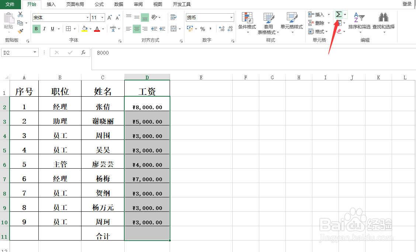The image size is (416, 252).
Task: Open Cell Styles (单元格样式)
Action: (292, 23)
